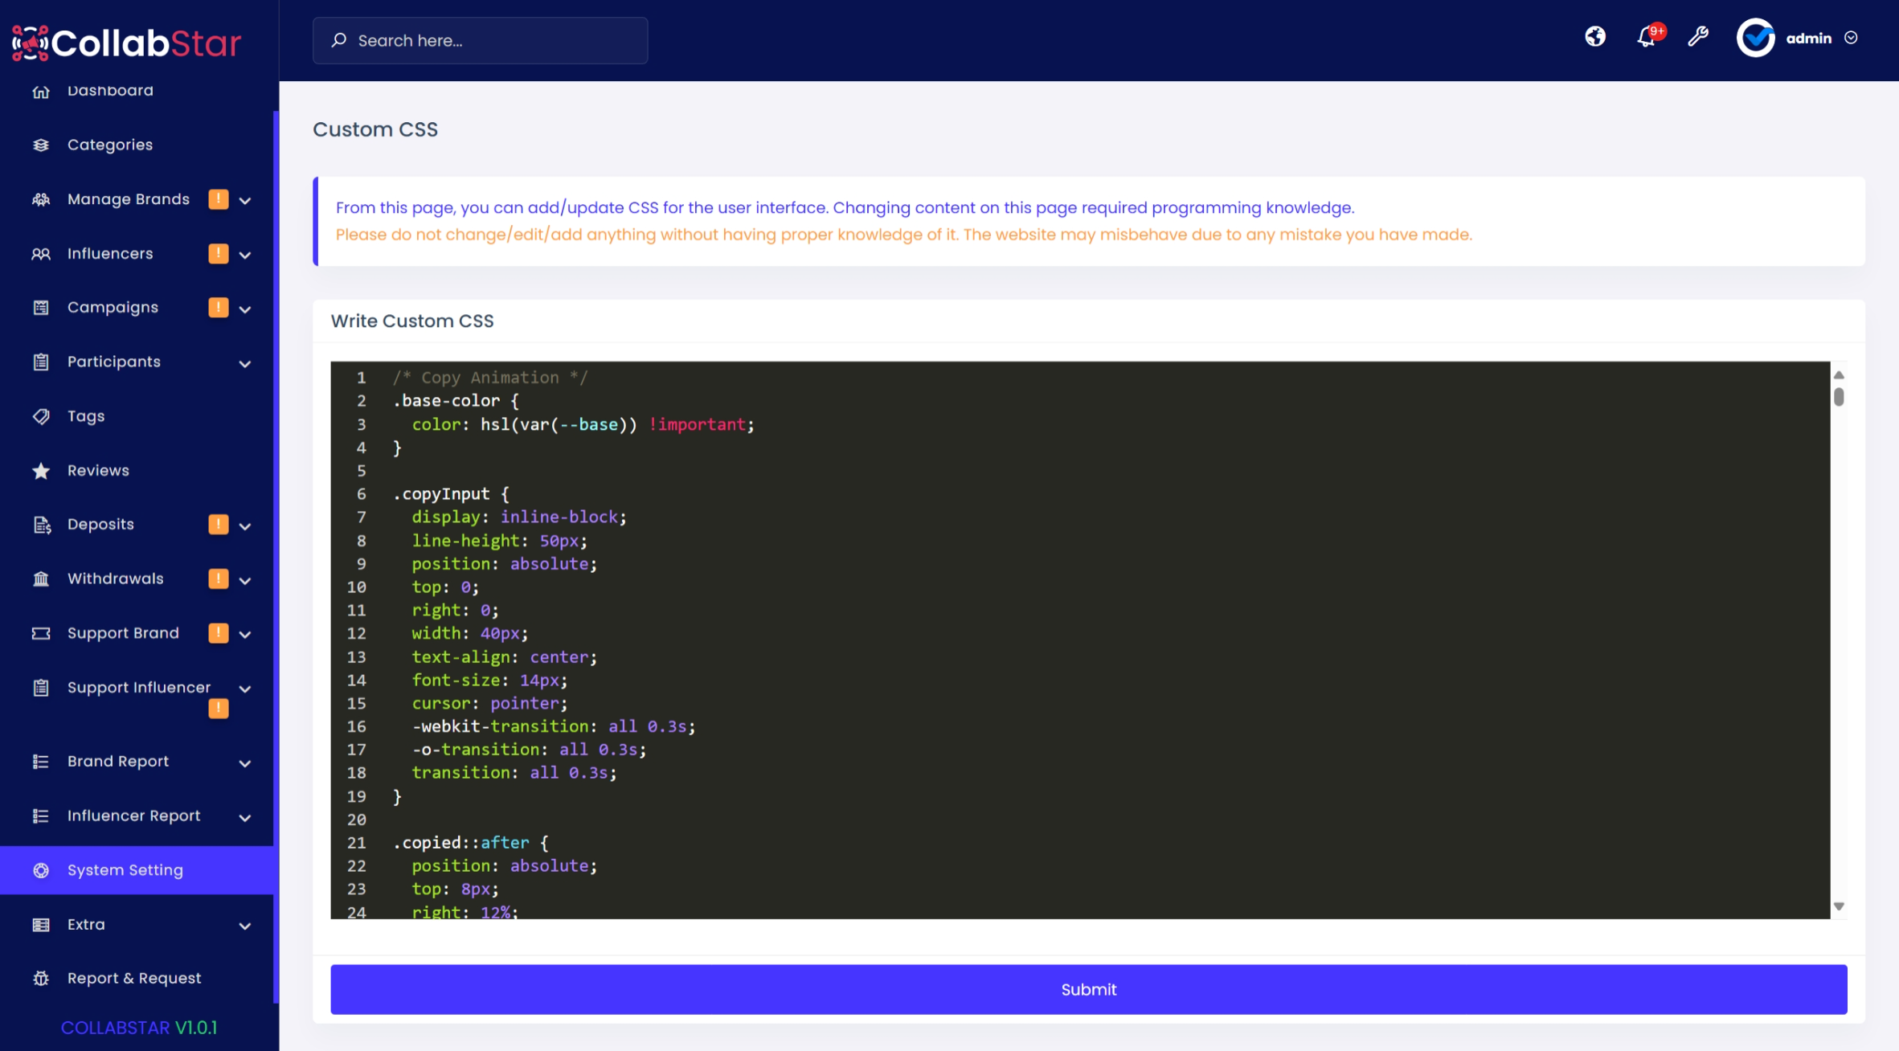Click the Brand Report list icon
This screenshot has width=1899, height=1051.
[x=41, y=762]
